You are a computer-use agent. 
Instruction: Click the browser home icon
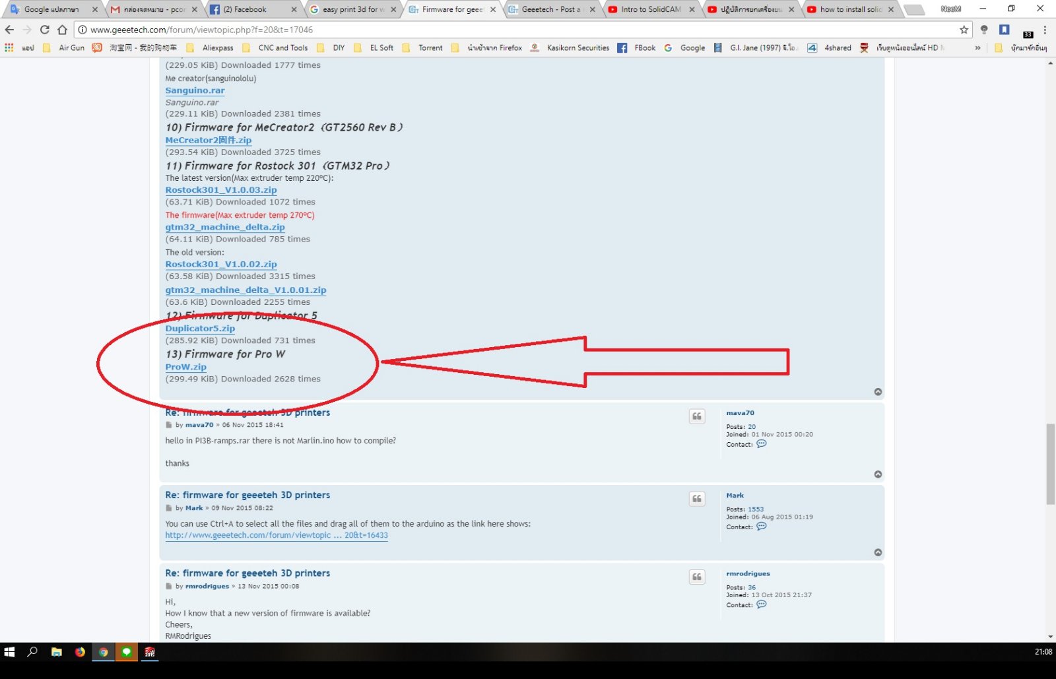pyautogui.click(x=62, y=30)
